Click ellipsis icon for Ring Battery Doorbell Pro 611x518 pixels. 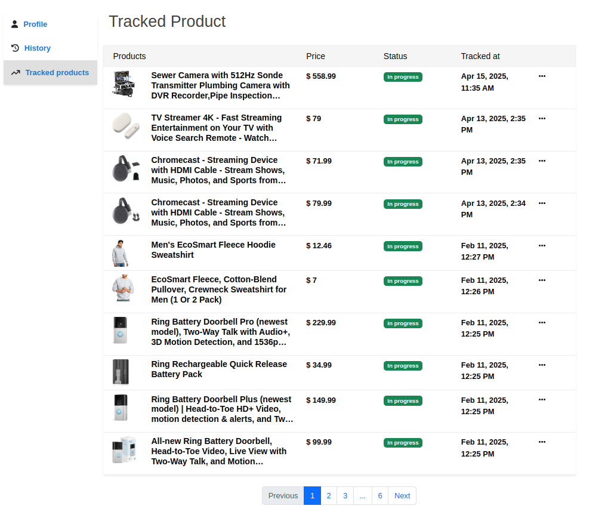(x=542, y=322)
